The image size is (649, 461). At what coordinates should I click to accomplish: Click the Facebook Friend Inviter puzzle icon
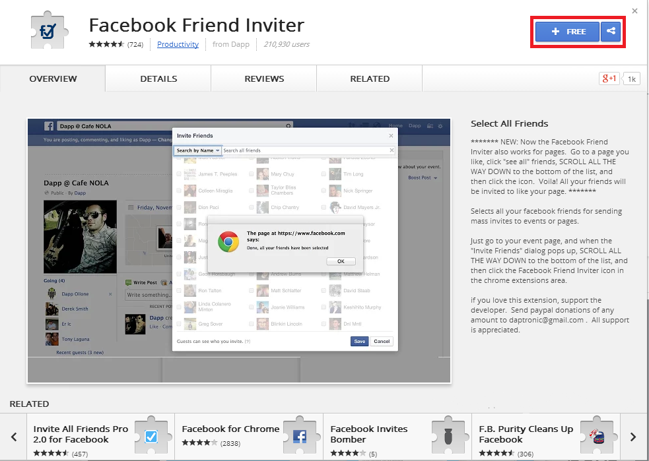click(50, 31)
